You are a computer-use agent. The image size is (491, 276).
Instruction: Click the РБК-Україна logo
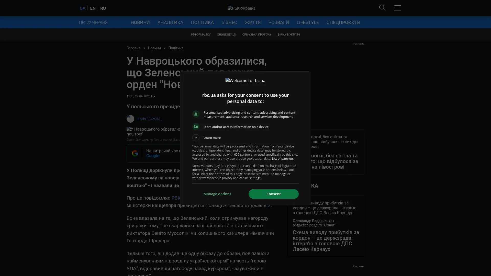pos(242,8)
